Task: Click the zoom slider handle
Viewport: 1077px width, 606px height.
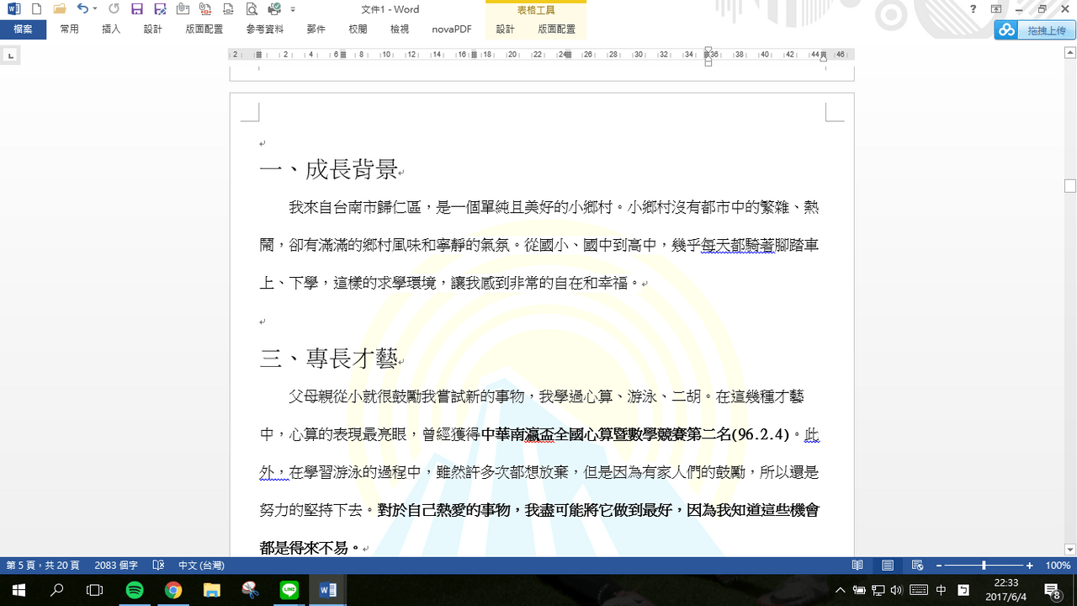Action: tap(984, 566)
